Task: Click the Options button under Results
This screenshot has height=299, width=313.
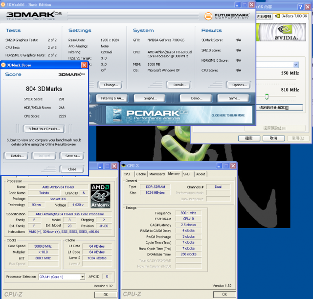Action: 239,85
